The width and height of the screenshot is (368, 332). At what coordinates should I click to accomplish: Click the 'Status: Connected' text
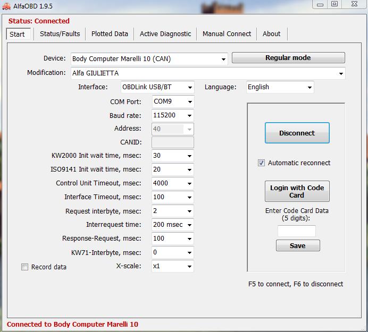tap(39, 21)
